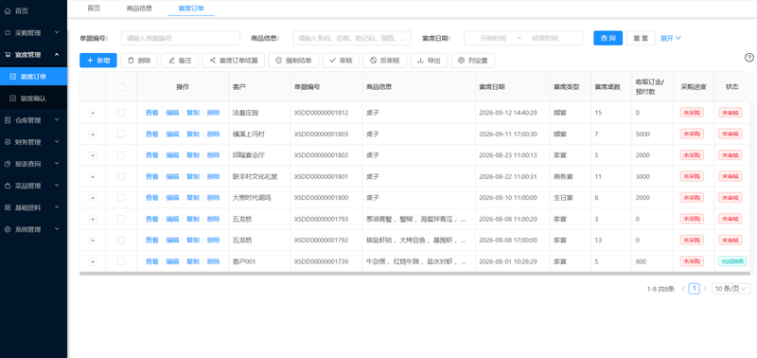Expand row details for XSDD00000001739
This screenshot has width=757, height=358.
[93, 261]
